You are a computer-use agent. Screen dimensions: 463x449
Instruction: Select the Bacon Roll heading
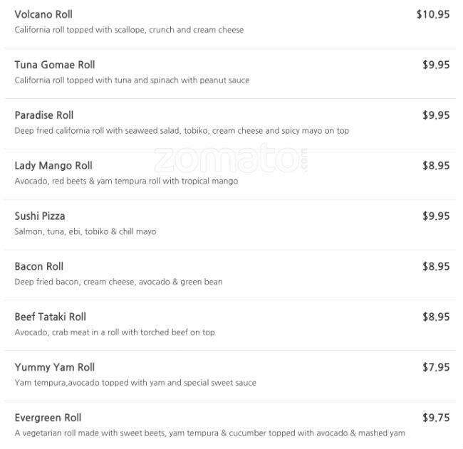click(39, 267)
